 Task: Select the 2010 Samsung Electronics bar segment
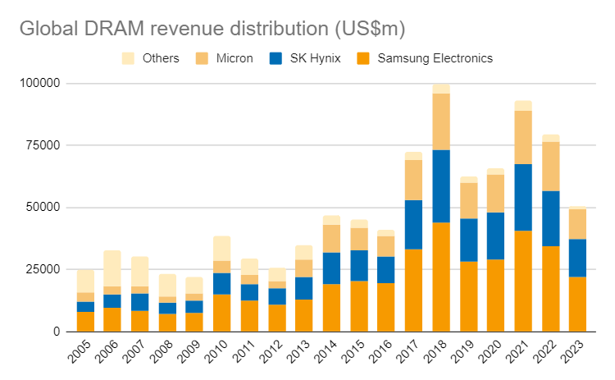[x=221, y=313]
